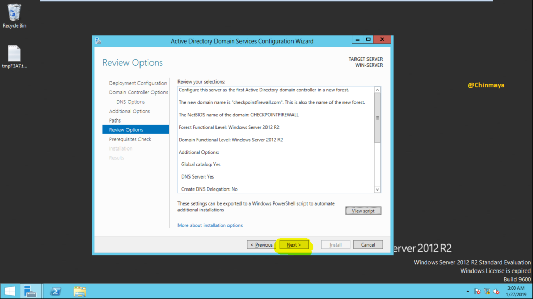
Task: Click the Next button
Action: 294,245
